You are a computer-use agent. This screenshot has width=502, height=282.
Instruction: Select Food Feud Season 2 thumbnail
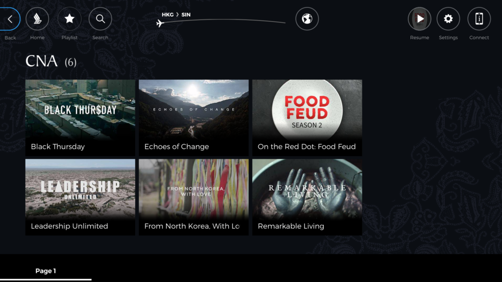(x=307, y=110)
